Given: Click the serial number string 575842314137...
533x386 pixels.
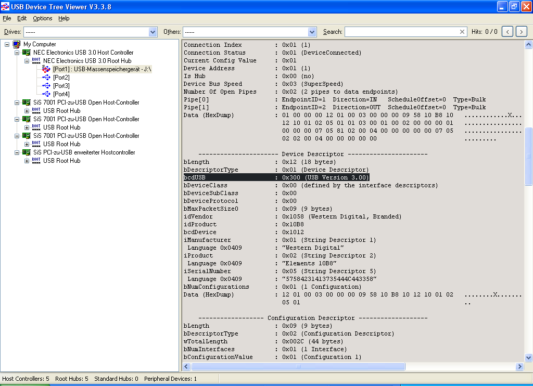Looking at the screenshot, I should (329, 279).
